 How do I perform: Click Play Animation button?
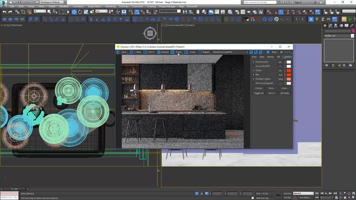[x=327, y=193]
